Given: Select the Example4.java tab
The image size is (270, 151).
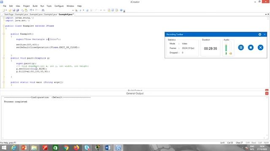Looking at the screenshot, I should click(x=66, y=14).
